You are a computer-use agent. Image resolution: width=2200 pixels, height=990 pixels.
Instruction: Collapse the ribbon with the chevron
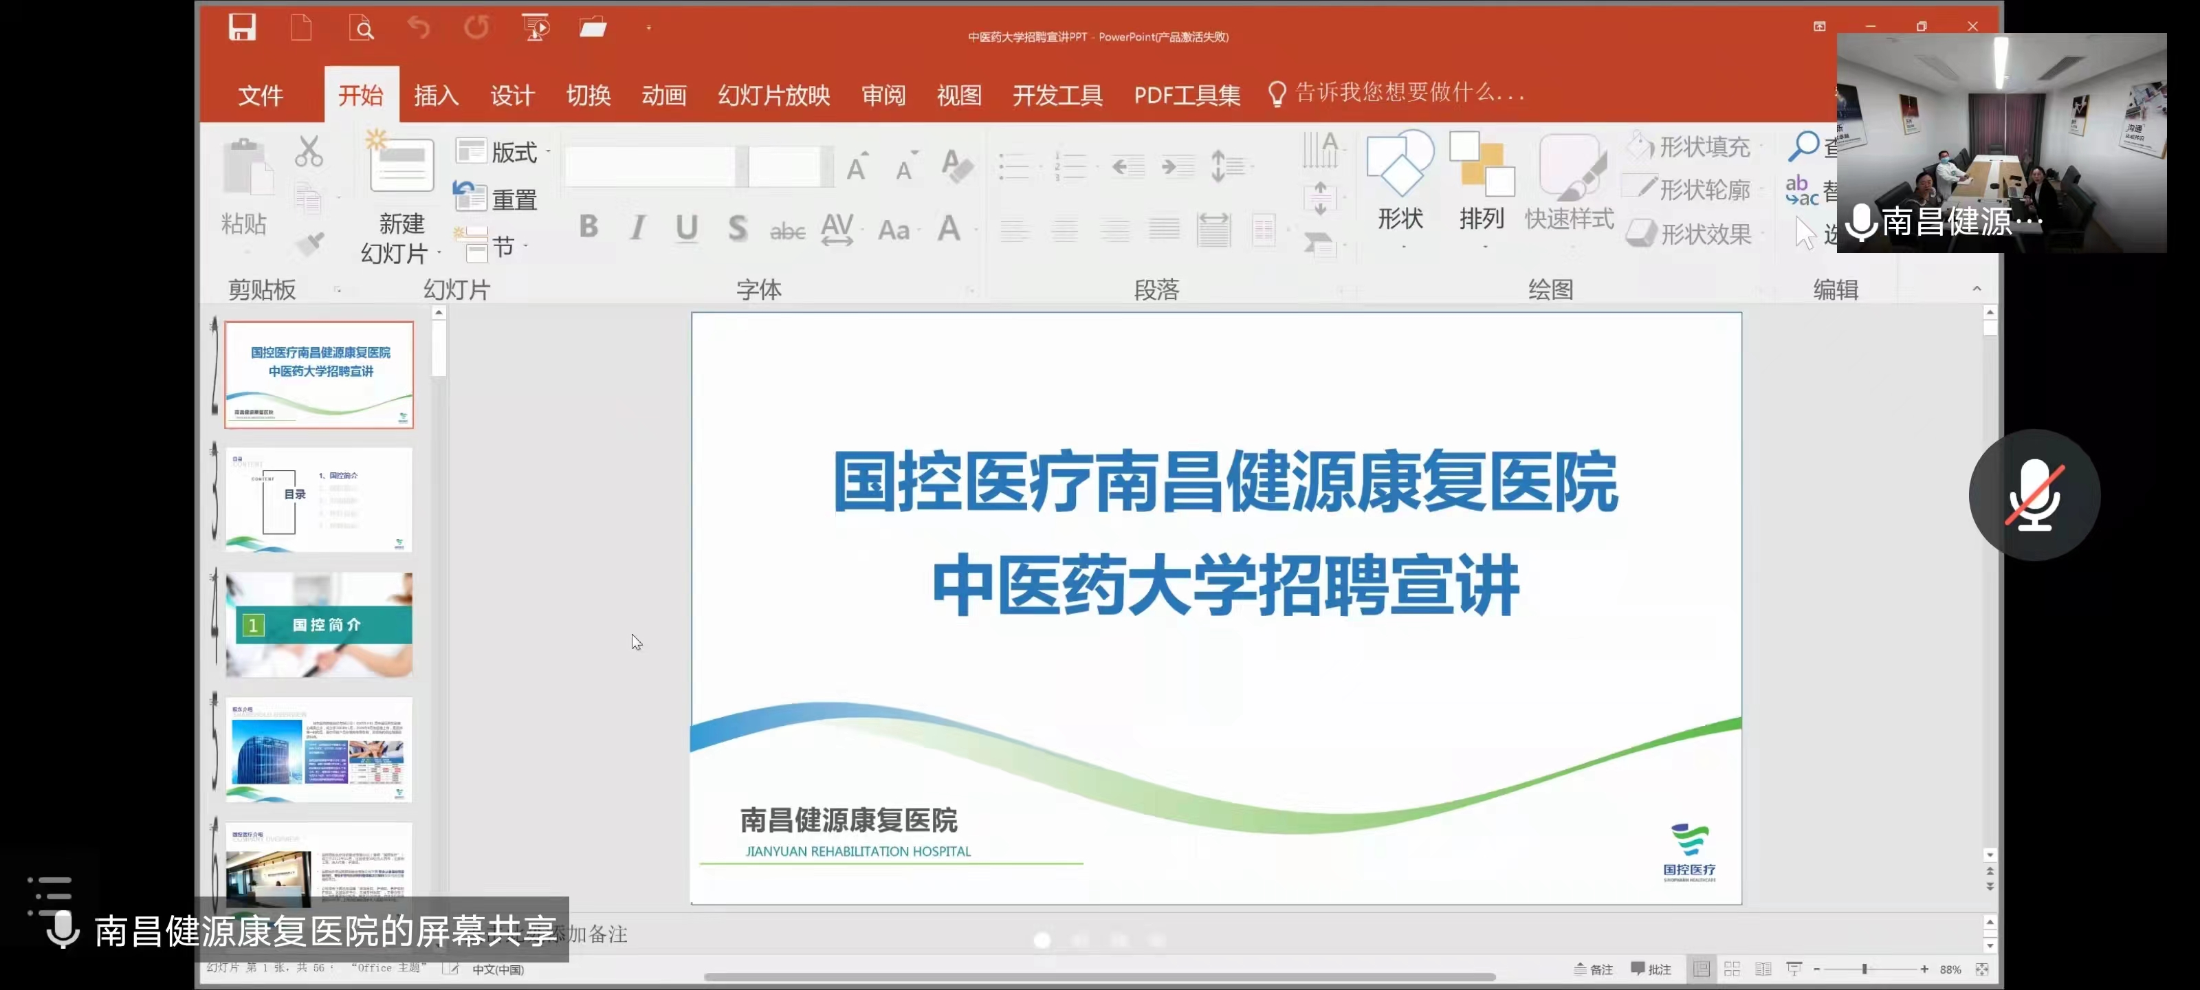(1977, 289)
